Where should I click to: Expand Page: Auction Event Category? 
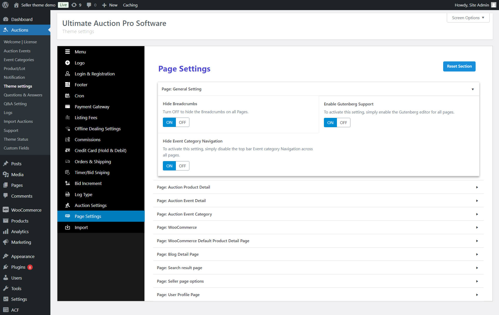318,214
